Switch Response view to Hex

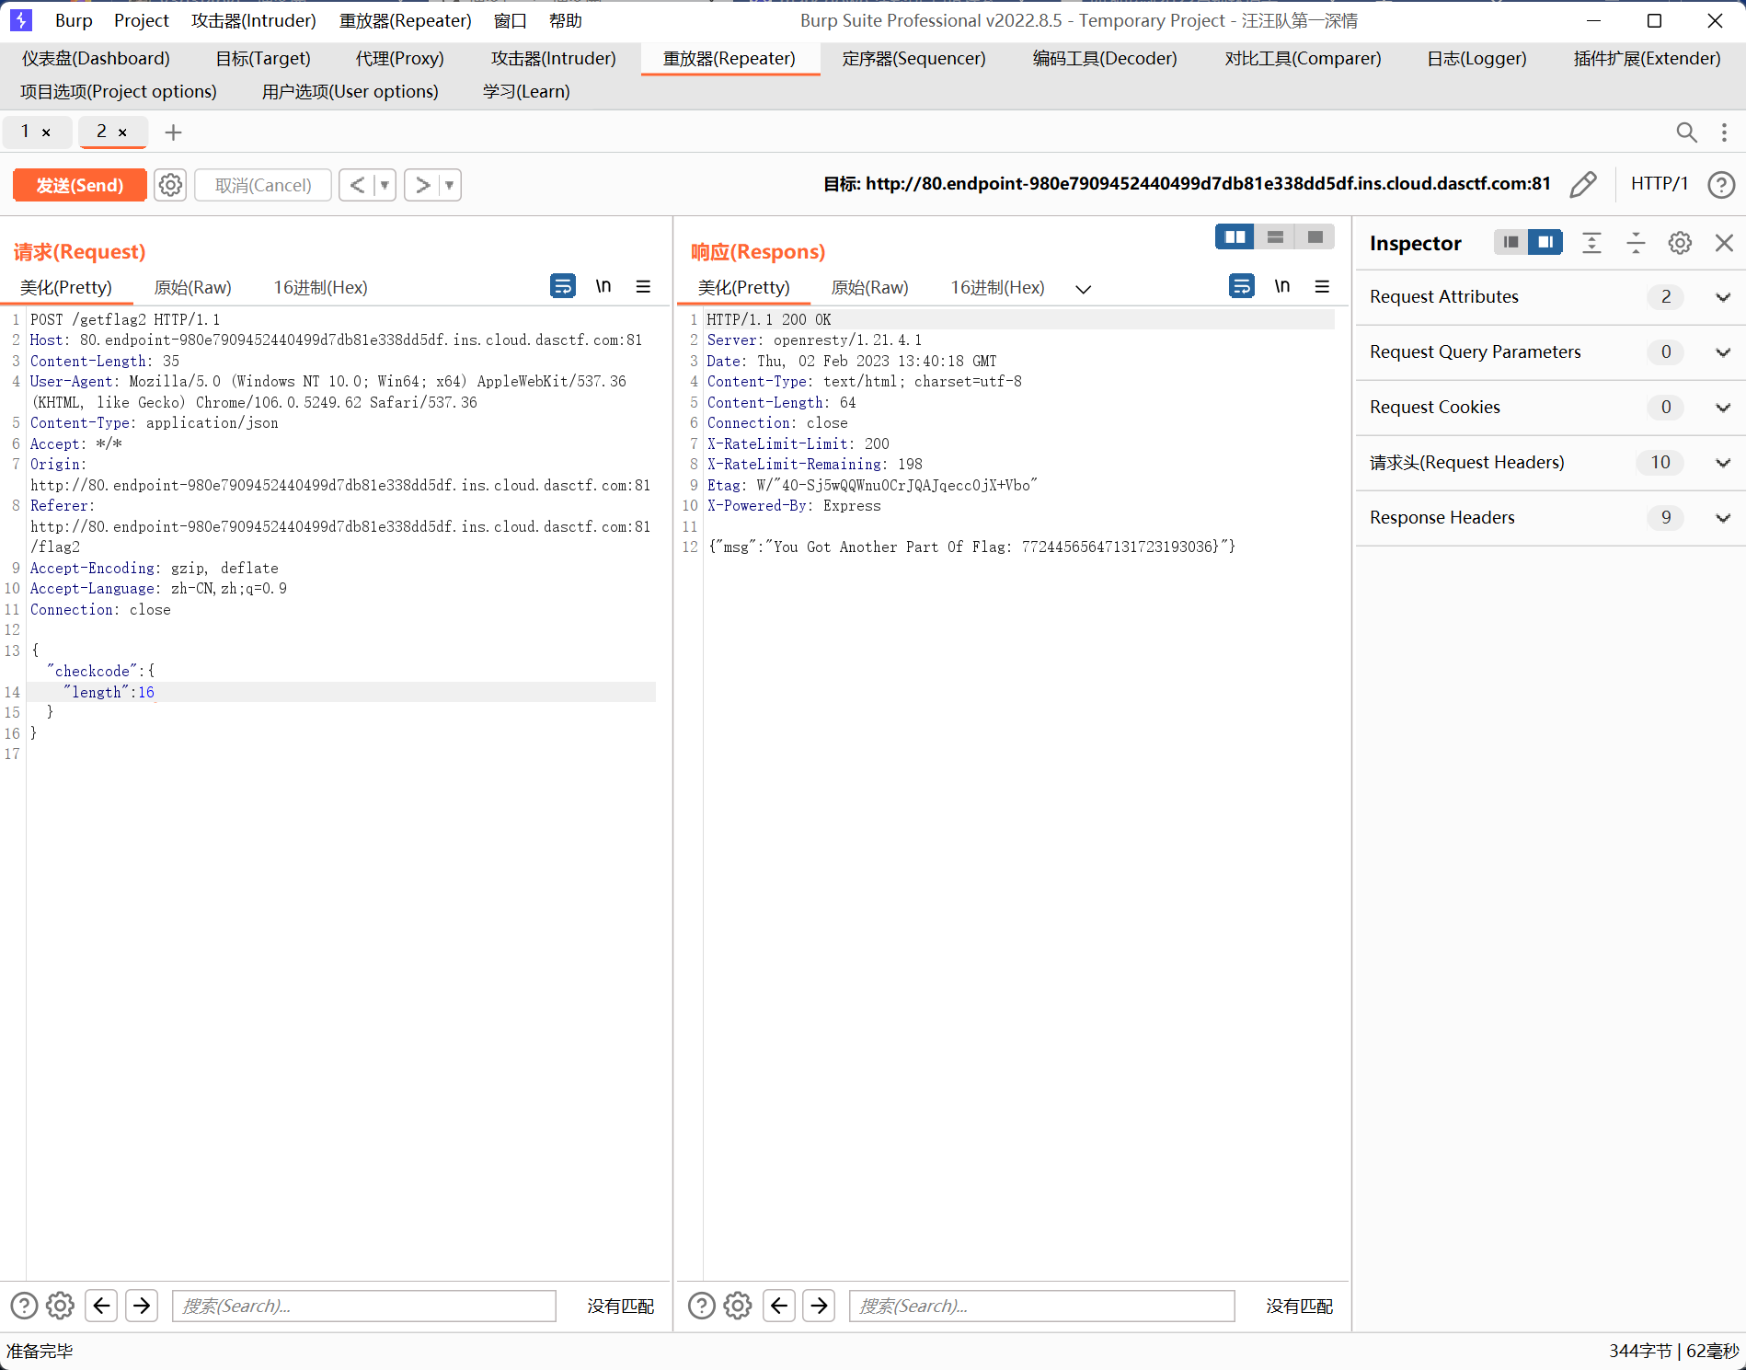tap(997, 288)
